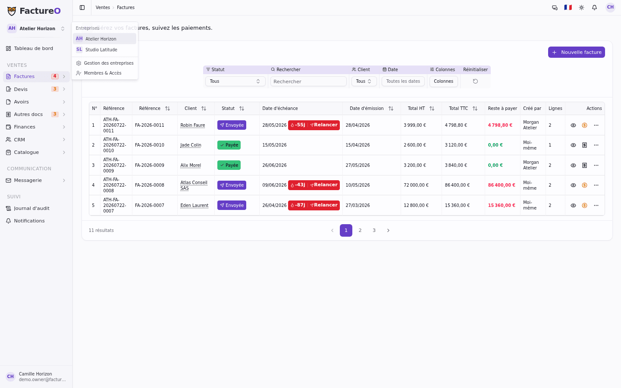The height and width of the screenshot is (388, 621).
Task: Open client link Jade Colin
Action: coord(191,145)
